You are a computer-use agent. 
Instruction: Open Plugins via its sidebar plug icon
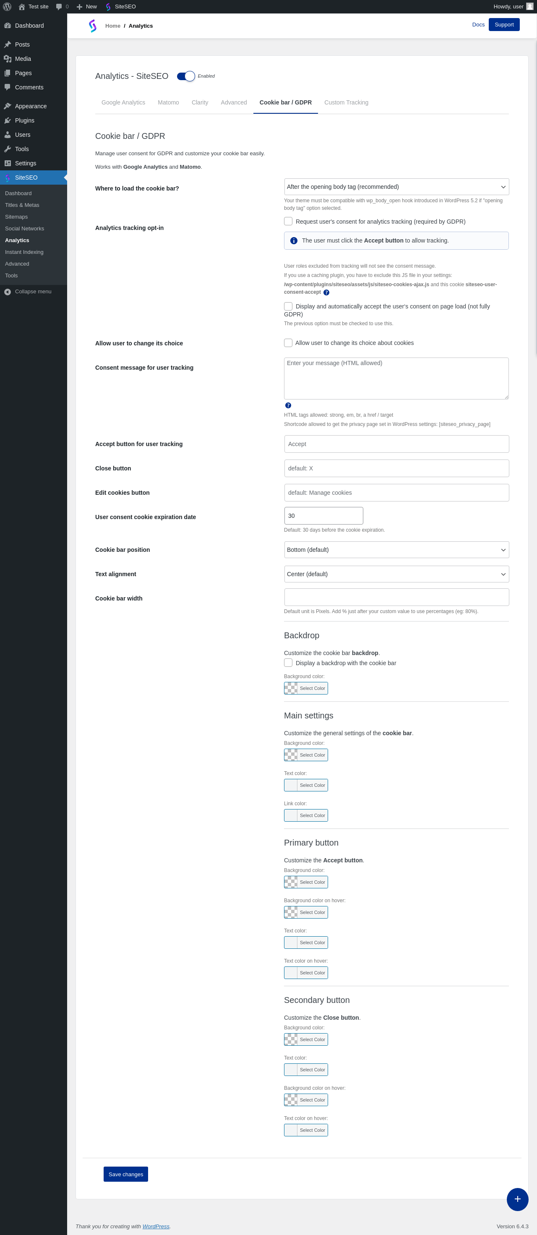coord(8,120)
